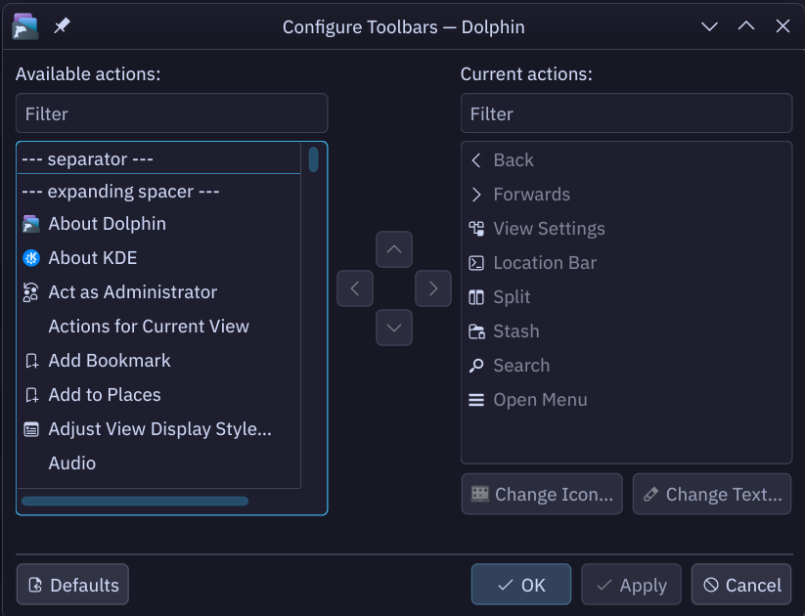The width and height of the screenshot is (805, 616).
Task: Select the expanding spacer list entry
Action: click(x=120, y=192)
